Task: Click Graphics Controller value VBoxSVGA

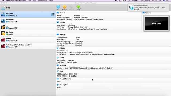Action: 79,41
